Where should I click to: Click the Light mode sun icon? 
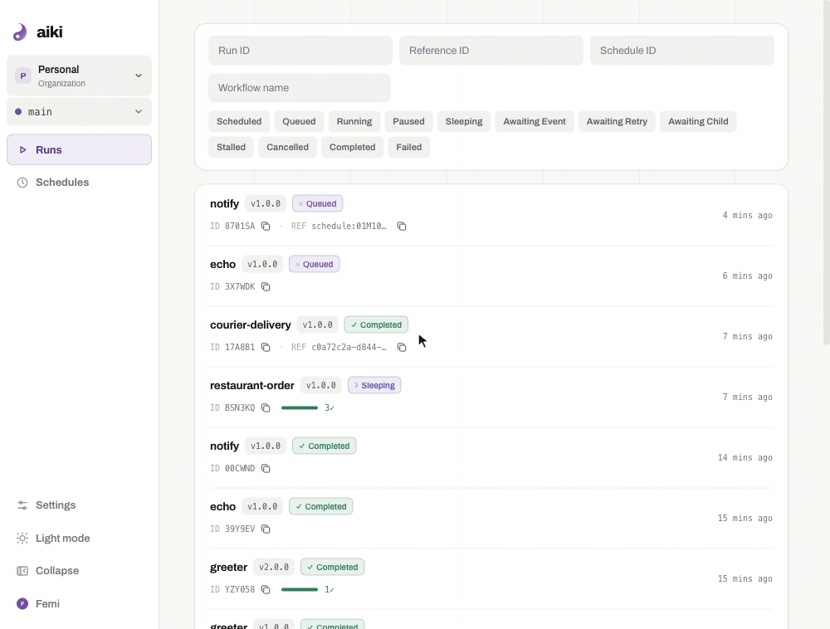tap(22, 539)
